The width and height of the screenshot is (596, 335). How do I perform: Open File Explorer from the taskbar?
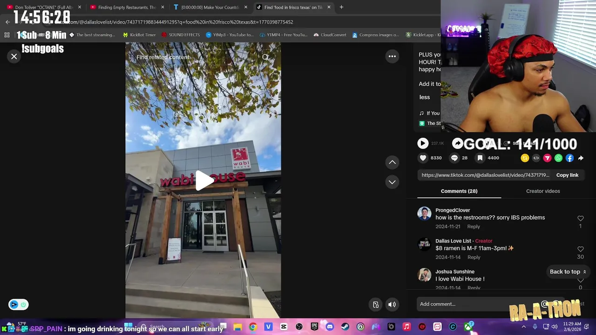coord(237,327)
